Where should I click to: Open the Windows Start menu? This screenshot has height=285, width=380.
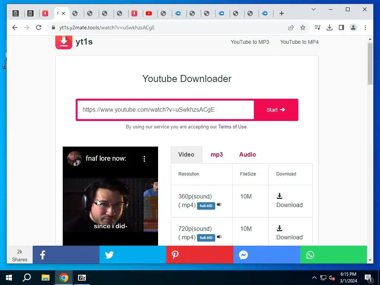coord(9,278)
